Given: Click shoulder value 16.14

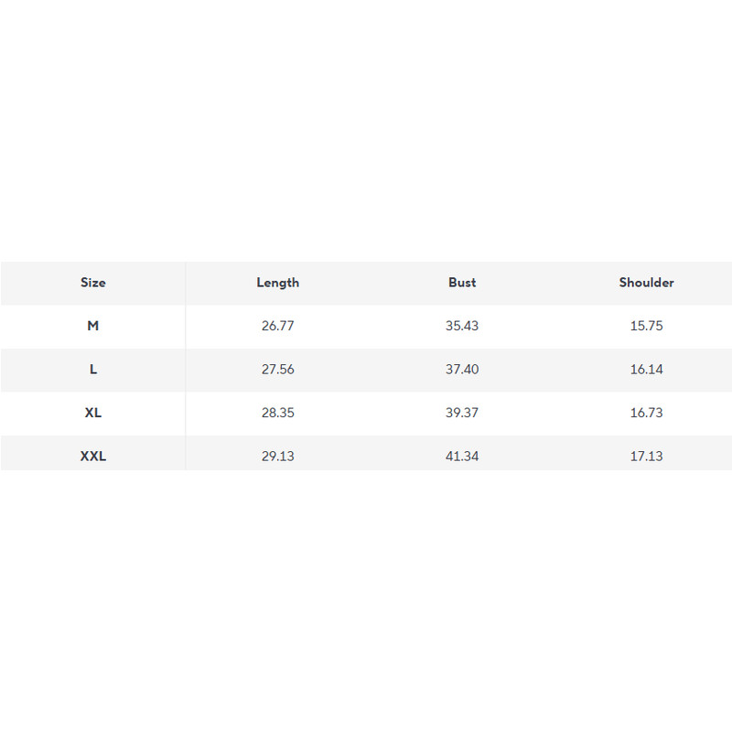Looking at the screenshot, I should [x=646, y=370].
